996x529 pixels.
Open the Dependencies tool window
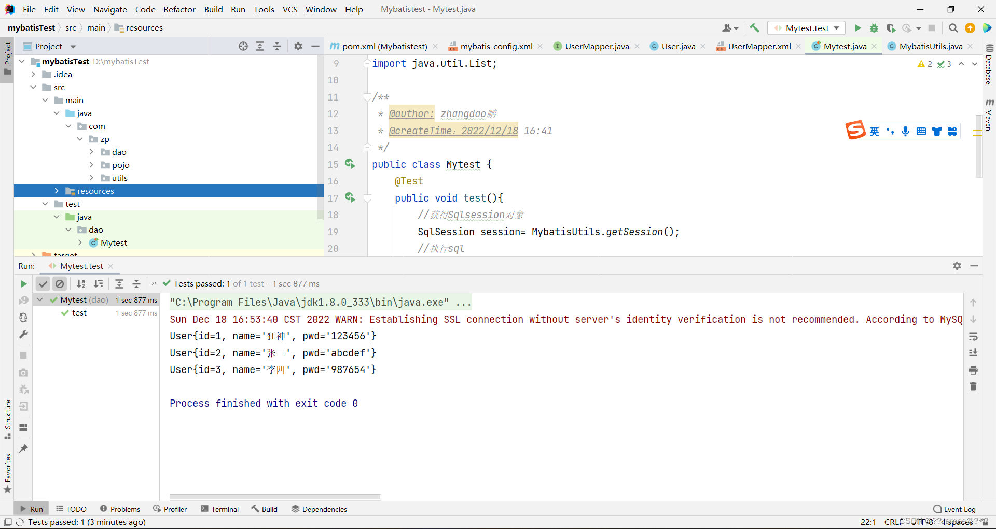[319, 509]
